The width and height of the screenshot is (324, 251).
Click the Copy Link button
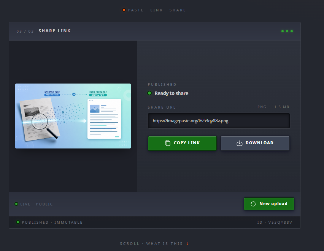[182, 143]
